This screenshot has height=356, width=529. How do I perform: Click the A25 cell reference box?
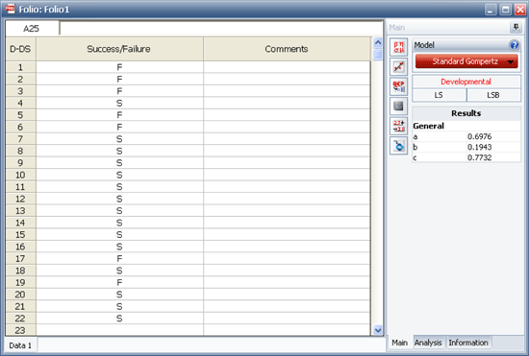click(32, 29)
